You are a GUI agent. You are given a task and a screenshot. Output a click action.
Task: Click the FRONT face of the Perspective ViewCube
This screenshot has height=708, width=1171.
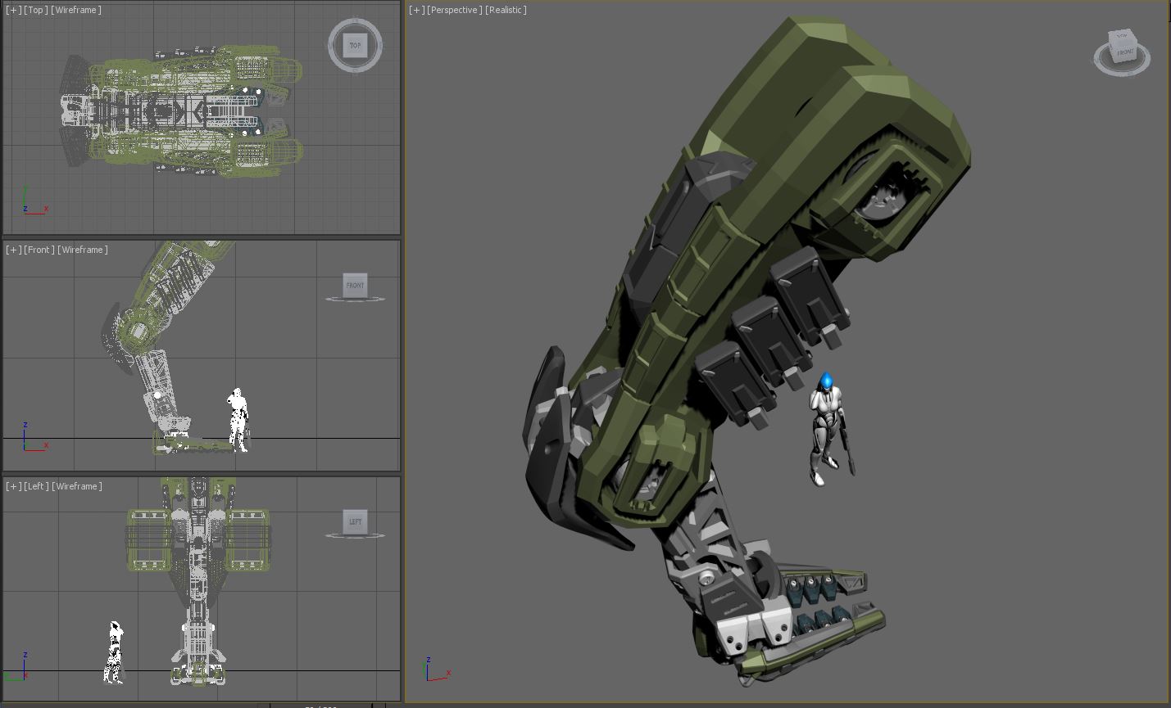[1125, 52]
